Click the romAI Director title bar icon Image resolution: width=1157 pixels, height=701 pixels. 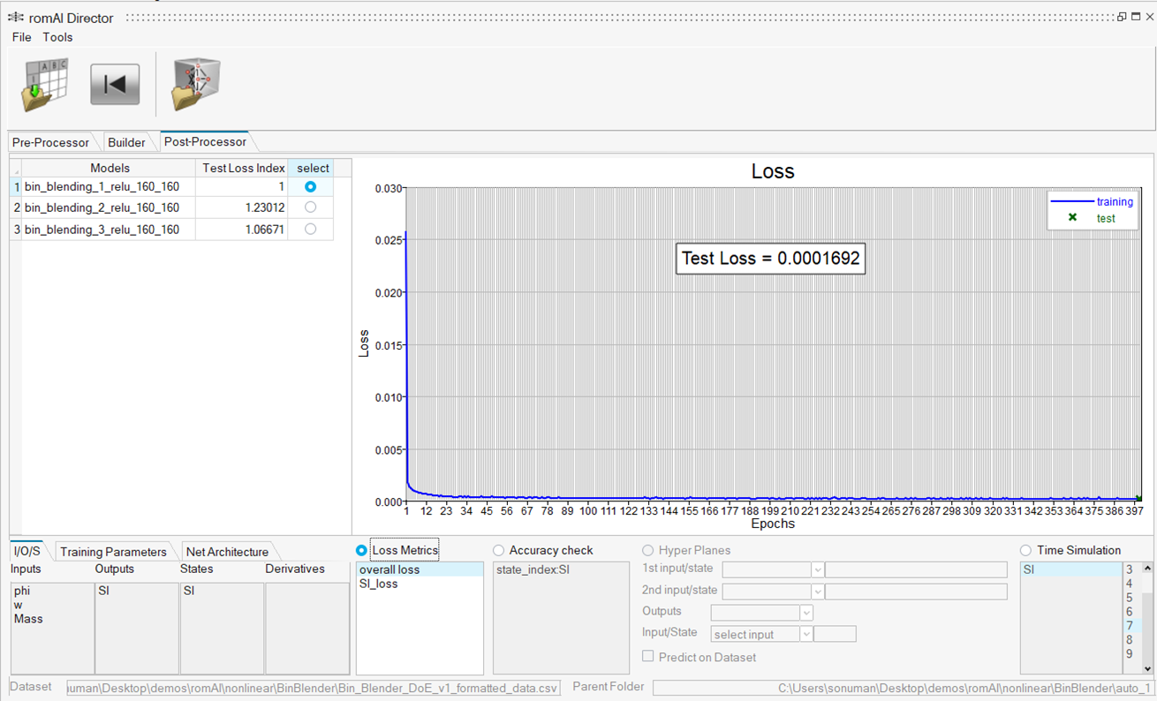[15, 18]
